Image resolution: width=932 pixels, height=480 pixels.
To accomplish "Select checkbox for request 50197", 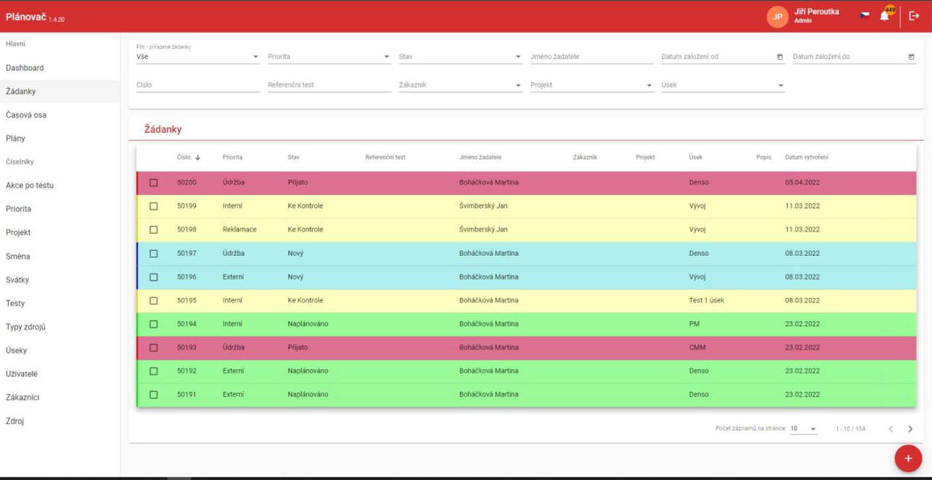I will point(154,254).
